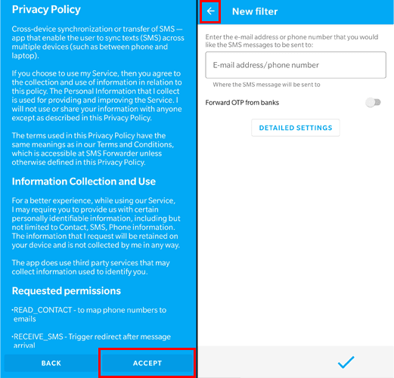Tap the back arrow beside New filter
This screenshot has width=394, height=378.
pyautogui.click(x=210, y=11)
